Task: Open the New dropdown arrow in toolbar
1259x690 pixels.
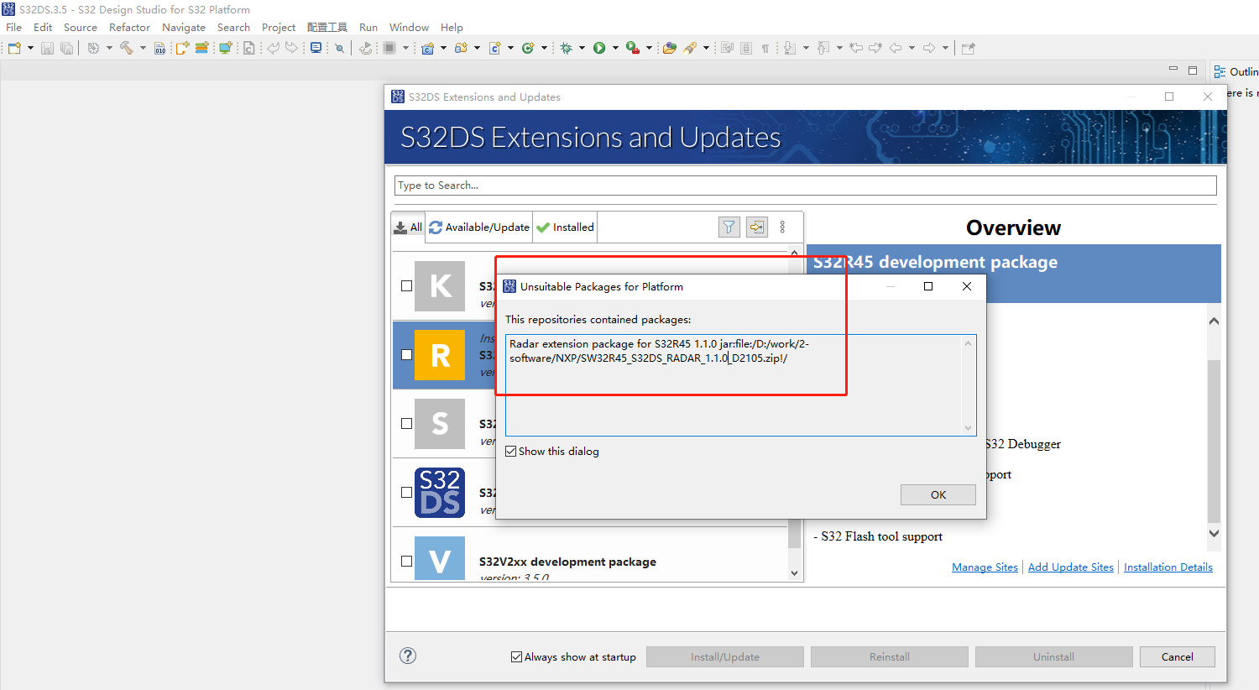Action: 29,48
